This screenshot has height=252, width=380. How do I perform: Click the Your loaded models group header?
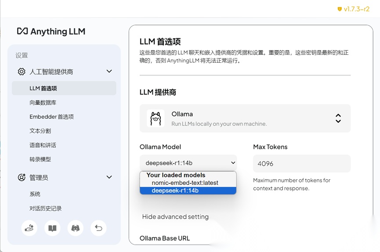tap(176, 175)
